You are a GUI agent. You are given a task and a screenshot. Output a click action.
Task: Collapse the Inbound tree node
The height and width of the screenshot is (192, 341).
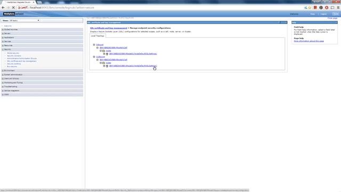94,45
